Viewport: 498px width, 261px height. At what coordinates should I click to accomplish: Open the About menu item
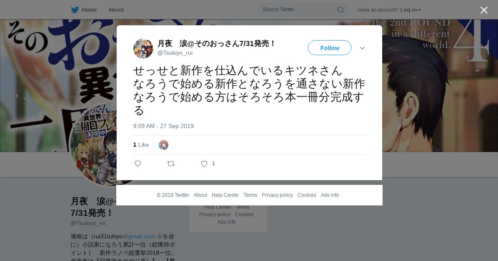(116, 10)
